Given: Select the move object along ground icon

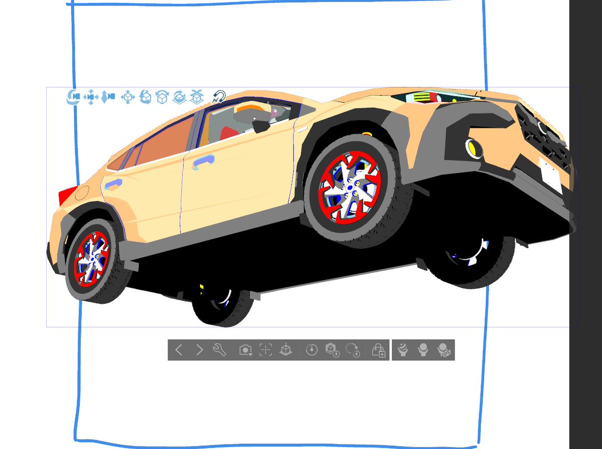Looking at the screenshot, I should coord(196,97).
